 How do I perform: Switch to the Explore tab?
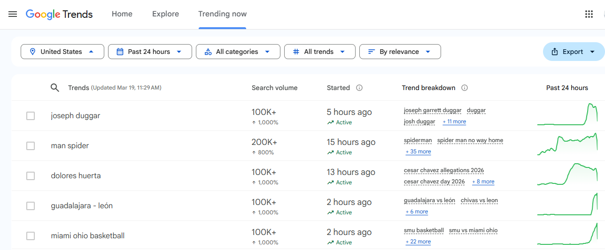click(165, 14)
